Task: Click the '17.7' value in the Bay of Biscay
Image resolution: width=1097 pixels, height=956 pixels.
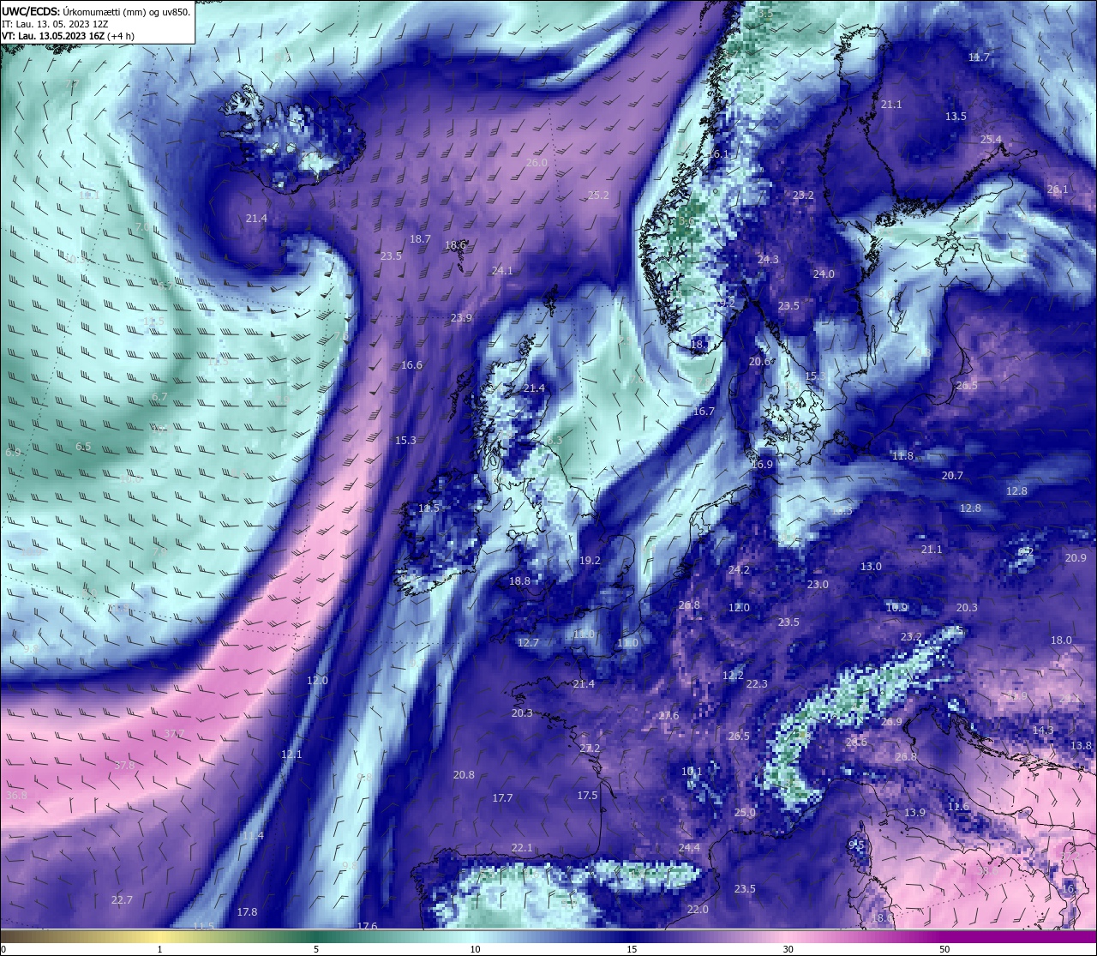Action: (502, 798)
